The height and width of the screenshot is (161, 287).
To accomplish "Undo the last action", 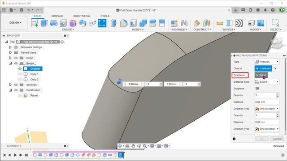I will pyautogui.click(x=29, y=10).
